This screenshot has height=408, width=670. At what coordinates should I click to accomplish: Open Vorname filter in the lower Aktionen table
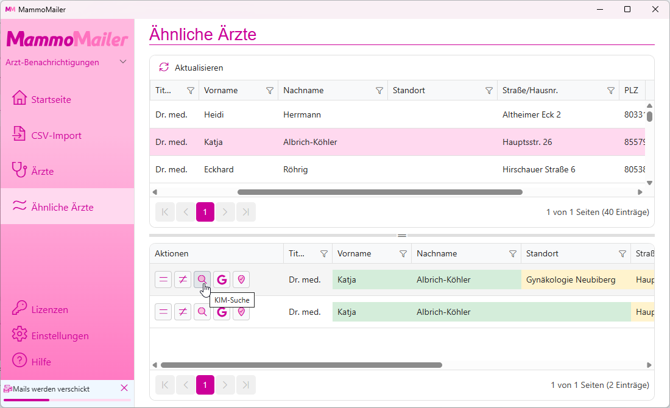(x=403, y=254)
